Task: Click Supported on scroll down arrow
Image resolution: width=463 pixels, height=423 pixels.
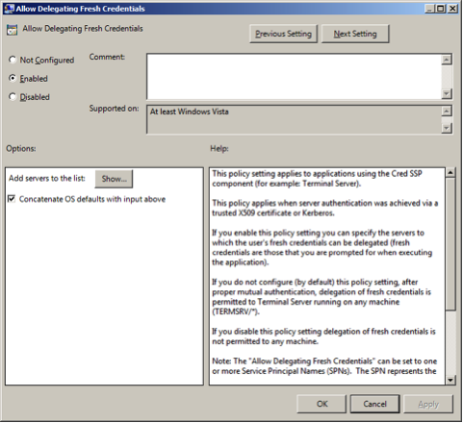Action: tap(447, 128)
